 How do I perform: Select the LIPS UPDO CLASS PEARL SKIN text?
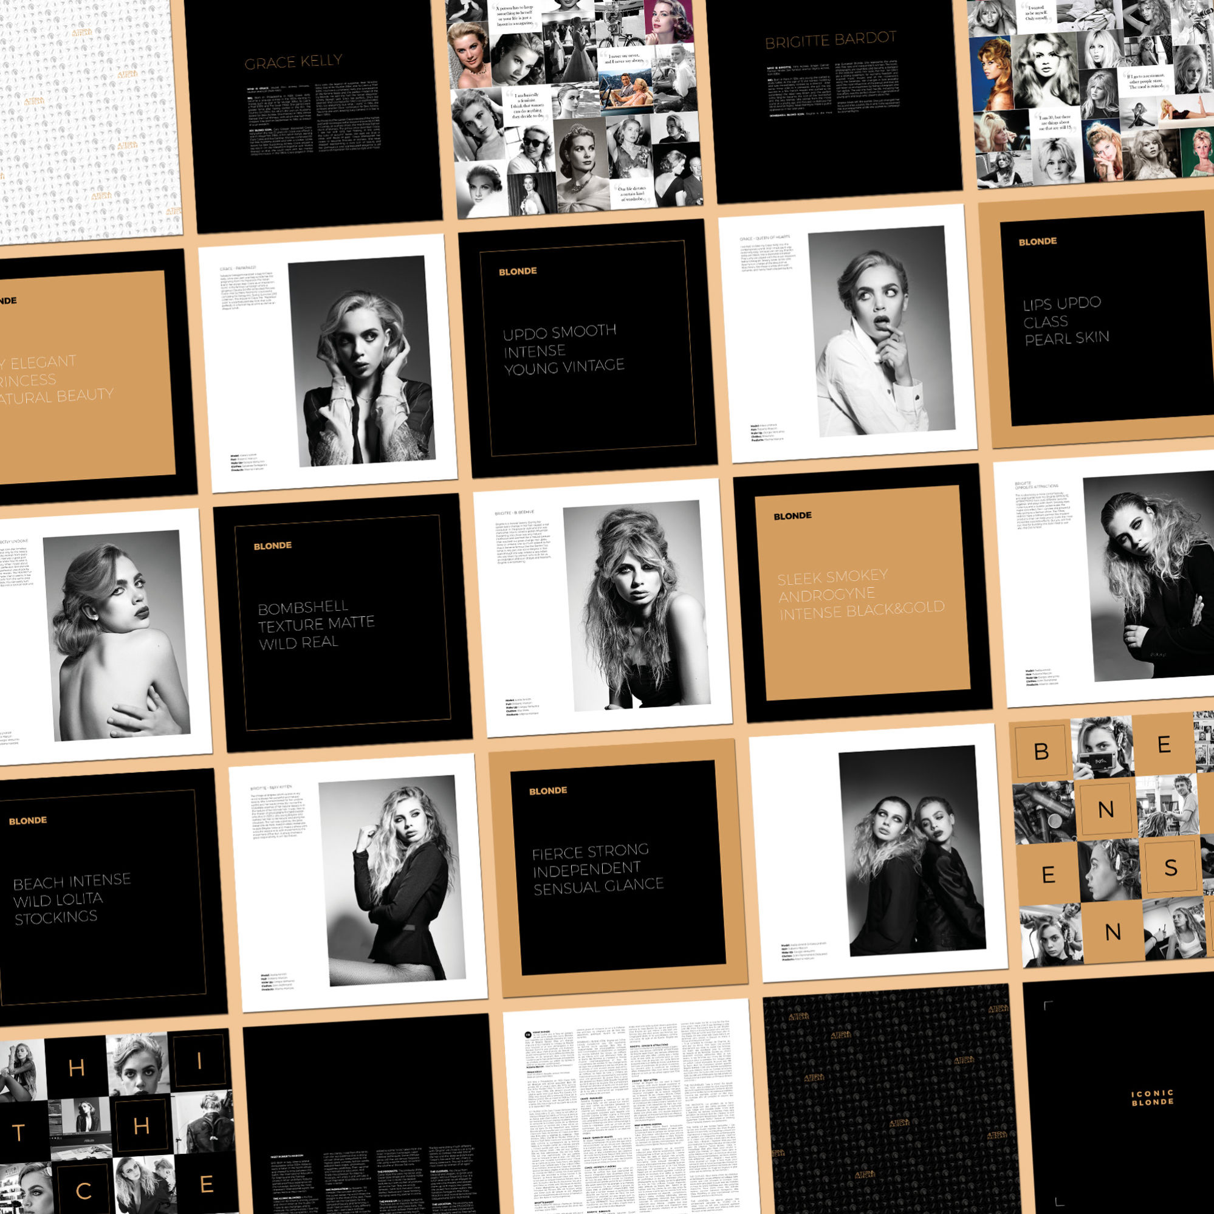click(1066, 320)
